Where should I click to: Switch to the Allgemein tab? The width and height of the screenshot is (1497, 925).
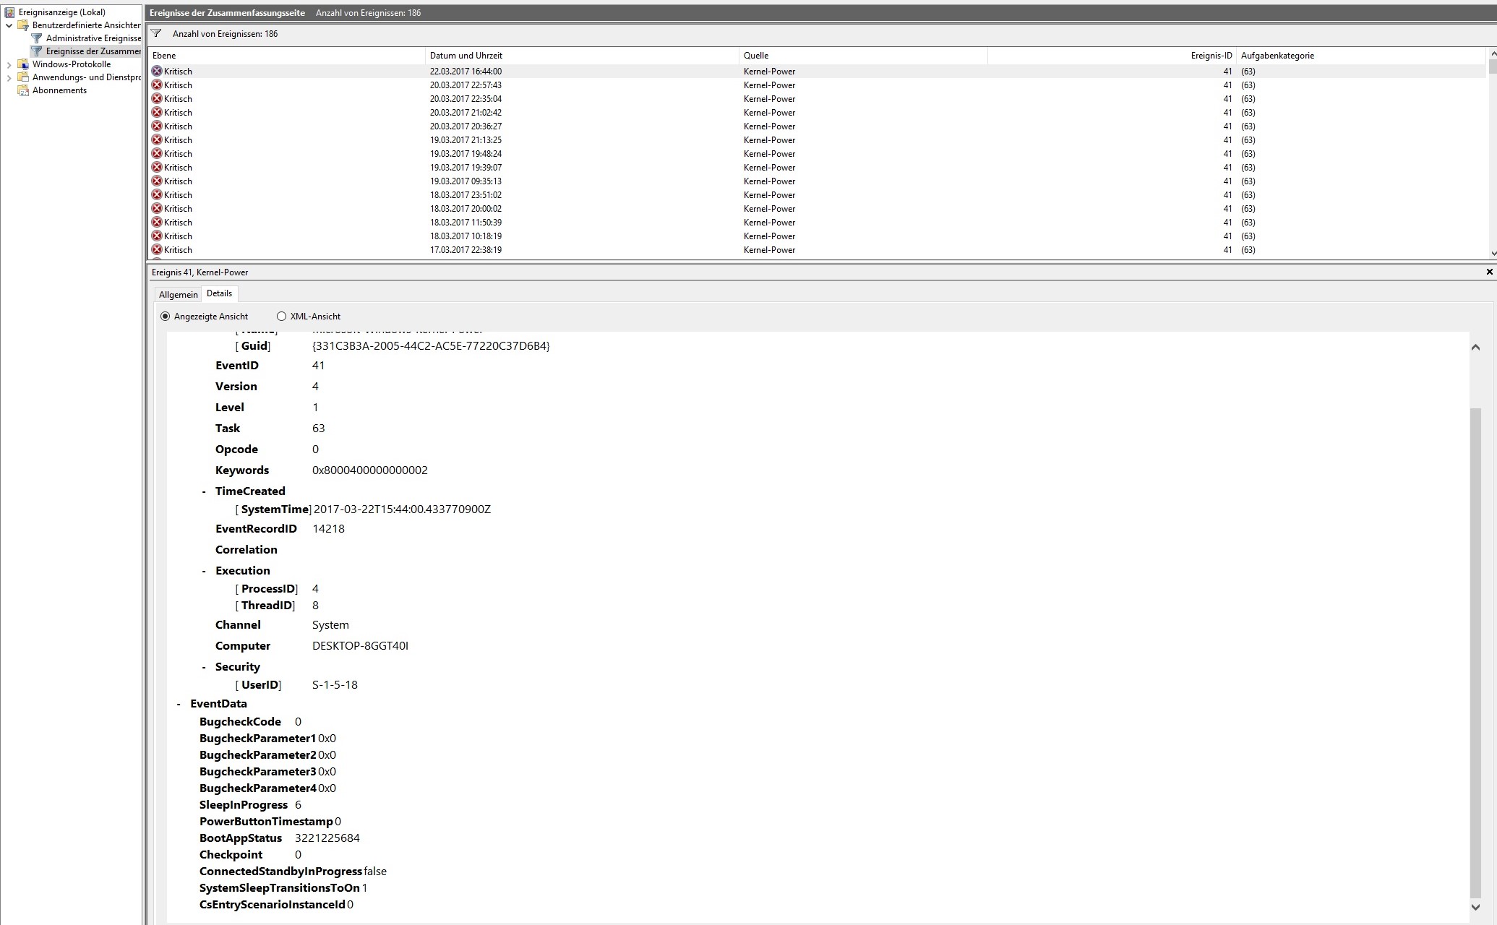(x=178, y=295)
